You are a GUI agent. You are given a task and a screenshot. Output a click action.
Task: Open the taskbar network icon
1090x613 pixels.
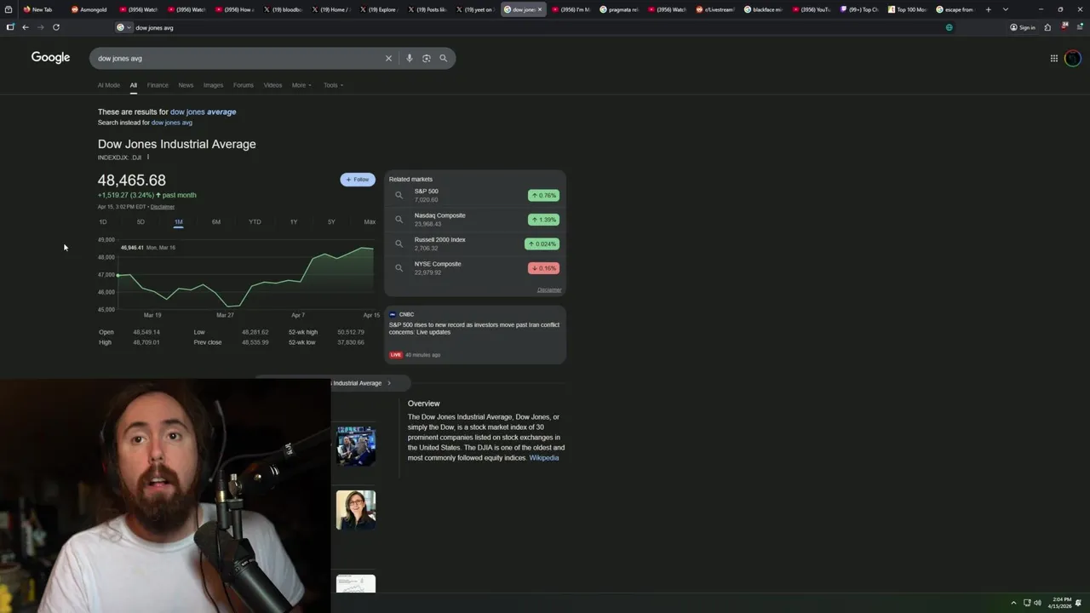coord(1026,603)
